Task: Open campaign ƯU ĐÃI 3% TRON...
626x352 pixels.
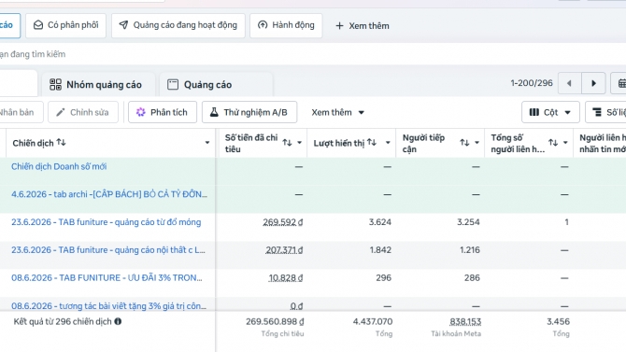Action: point(107,277)
